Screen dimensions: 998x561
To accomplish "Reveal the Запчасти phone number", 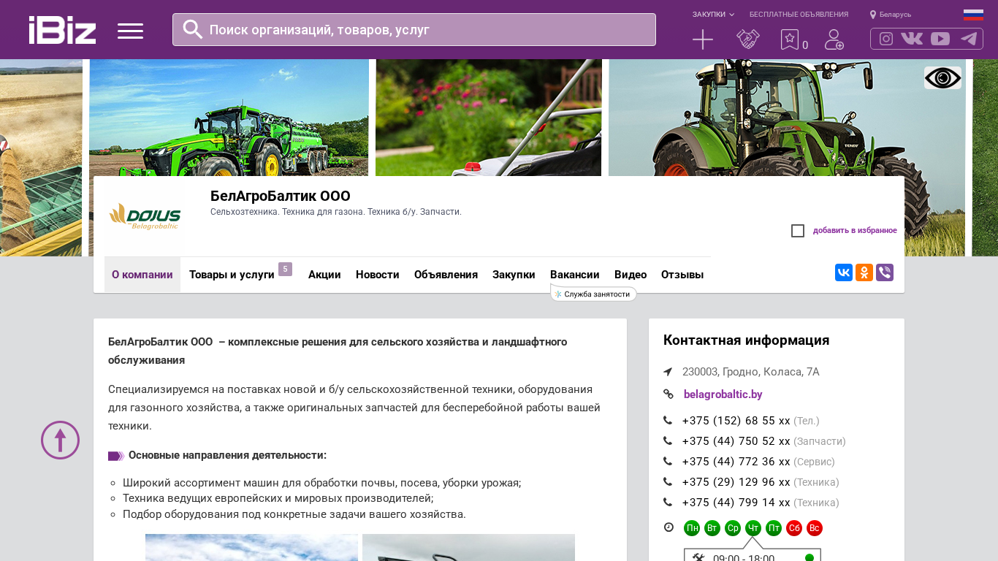I will click(736, 441).
